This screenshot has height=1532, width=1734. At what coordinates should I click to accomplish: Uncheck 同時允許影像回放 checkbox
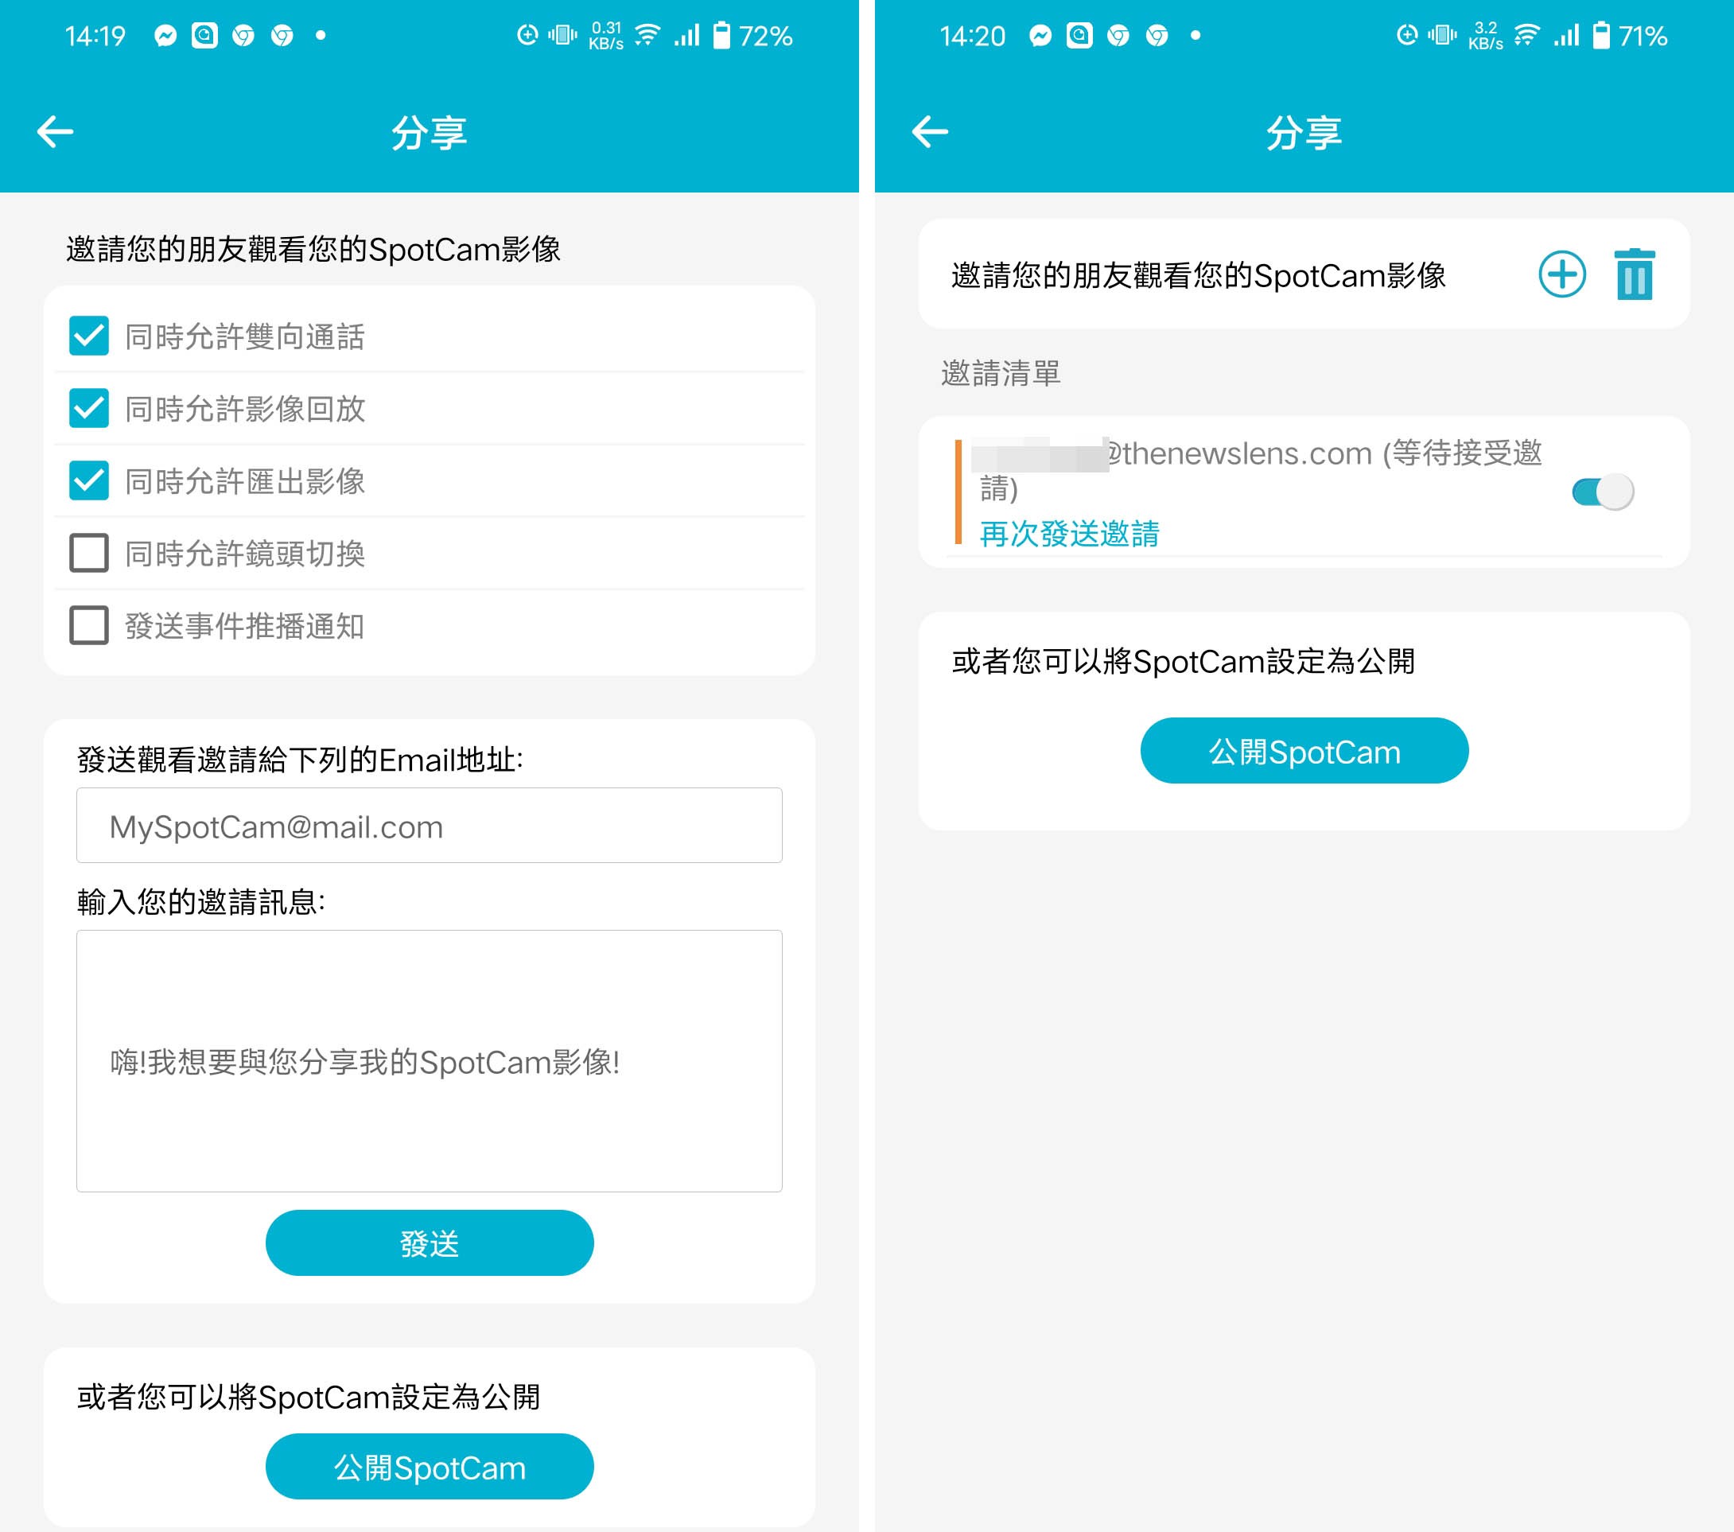(89, 408)
